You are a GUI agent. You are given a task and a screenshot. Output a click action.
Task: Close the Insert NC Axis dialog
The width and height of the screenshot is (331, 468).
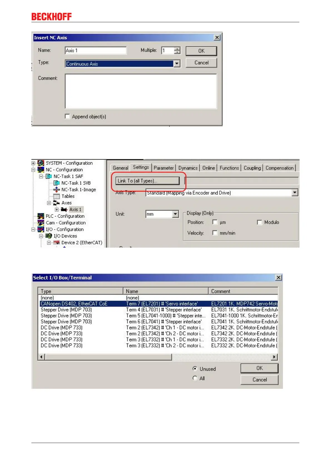[x=217, y=38]
